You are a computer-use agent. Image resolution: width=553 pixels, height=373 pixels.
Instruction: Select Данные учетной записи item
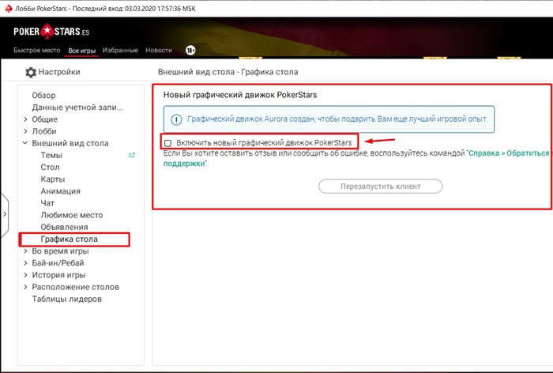[x=77, y=107]
